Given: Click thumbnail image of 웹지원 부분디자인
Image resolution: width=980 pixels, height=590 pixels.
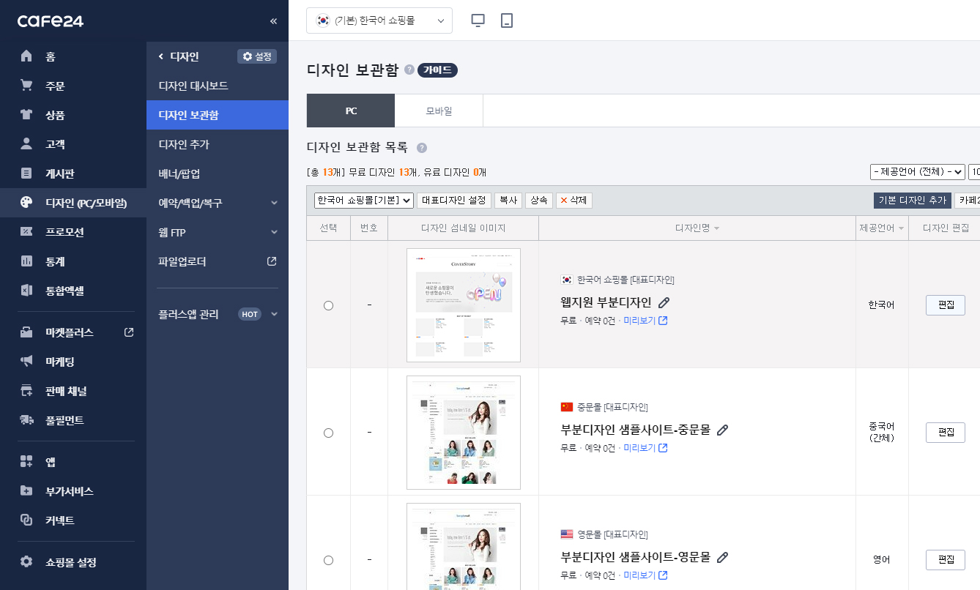Looking at the screenshot, I should click(464, 305).
